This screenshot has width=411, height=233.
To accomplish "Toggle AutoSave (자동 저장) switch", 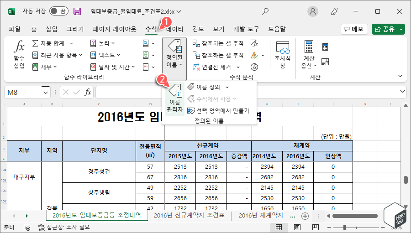I will [x=59, y=11].
